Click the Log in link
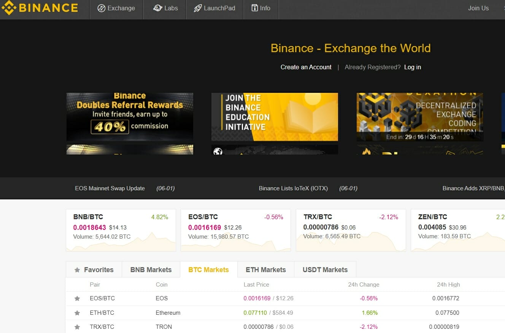This screenshot has height=333, width=505. [x=413, y=67]
